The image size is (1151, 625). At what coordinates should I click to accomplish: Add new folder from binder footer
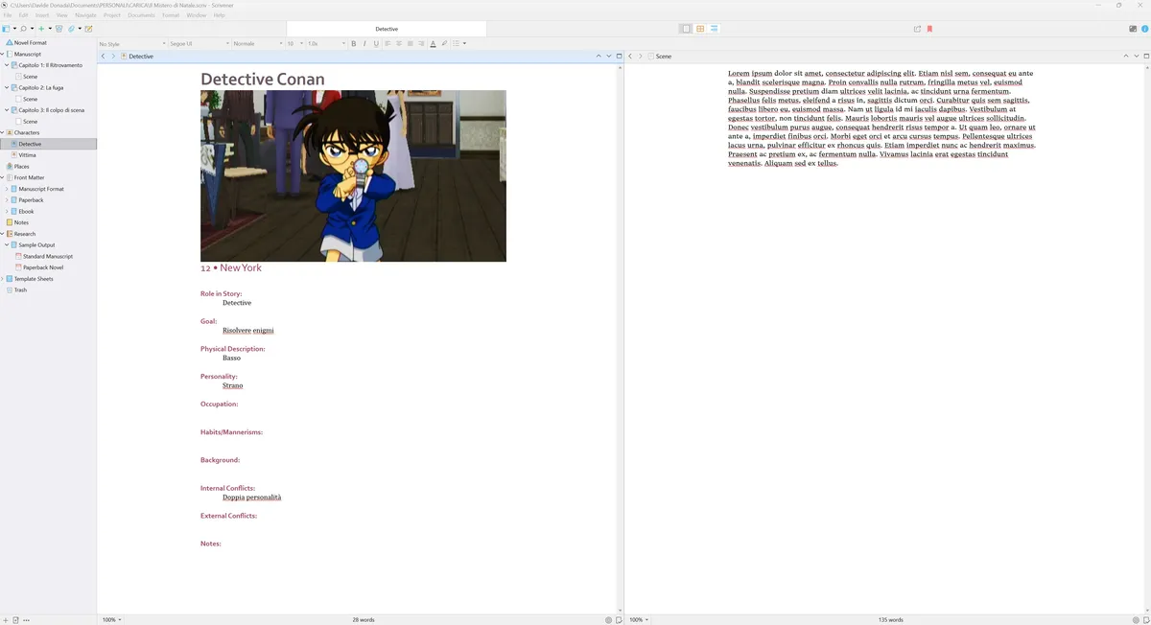point(15,620)
